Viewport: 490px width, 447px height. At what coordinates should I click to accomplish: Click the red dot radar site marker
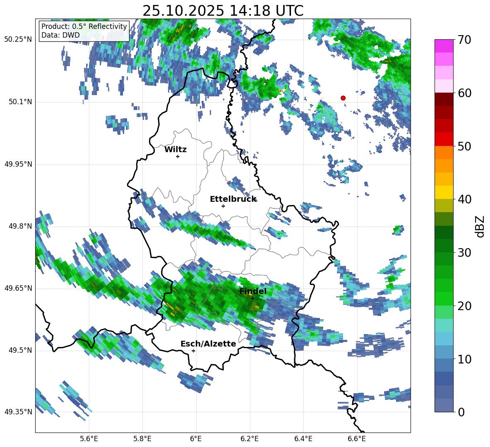point(343,98)
